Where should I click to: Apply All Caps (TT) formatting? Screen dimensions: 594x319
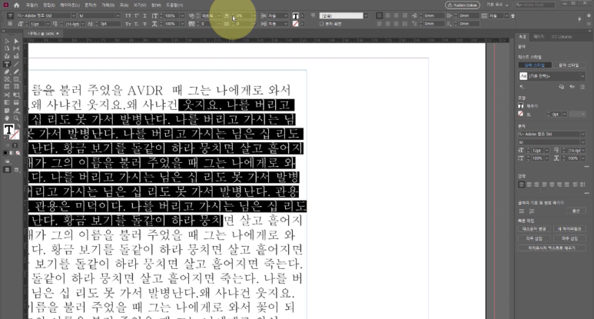click(128, 16)
